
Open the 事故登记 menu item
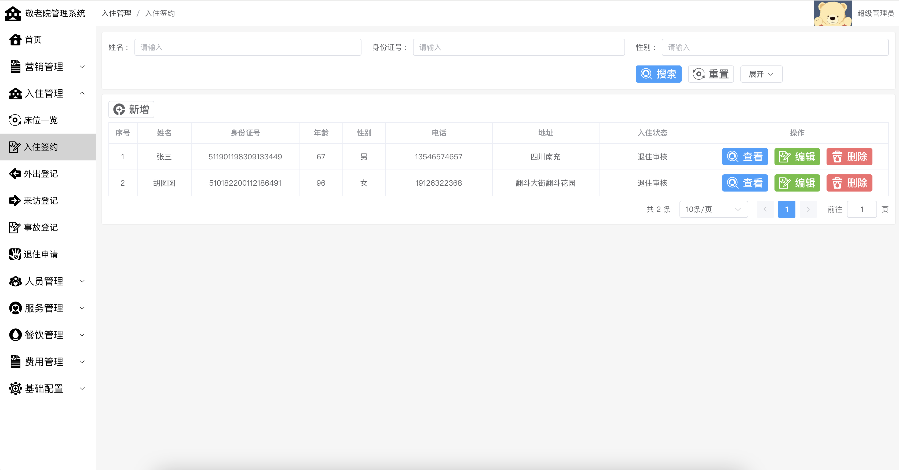point(41,227)
